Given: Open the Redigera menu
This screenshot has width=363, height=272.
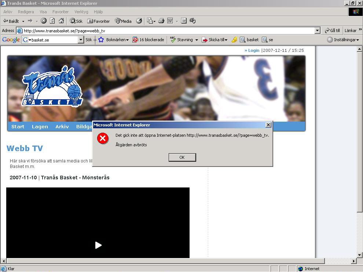Looking at the screenshot, I should (x=26, y=12).
